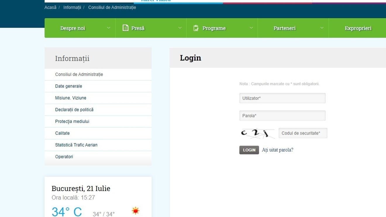Click the 'Ați uitat parola?' link
The height and width of the screenshot is (217, 386).
pos(277,150)
